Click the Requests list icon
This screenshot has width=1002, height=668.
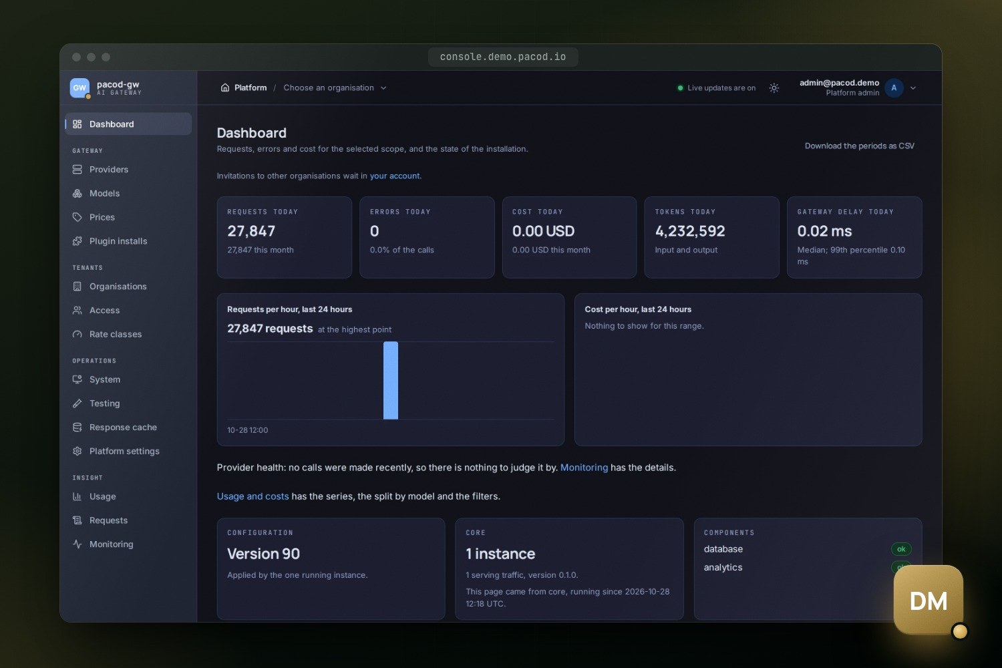(77, 520)
